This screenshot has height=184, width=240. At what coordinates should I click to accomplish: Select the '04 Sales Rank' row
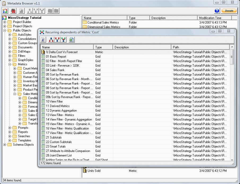coord(135,70)
